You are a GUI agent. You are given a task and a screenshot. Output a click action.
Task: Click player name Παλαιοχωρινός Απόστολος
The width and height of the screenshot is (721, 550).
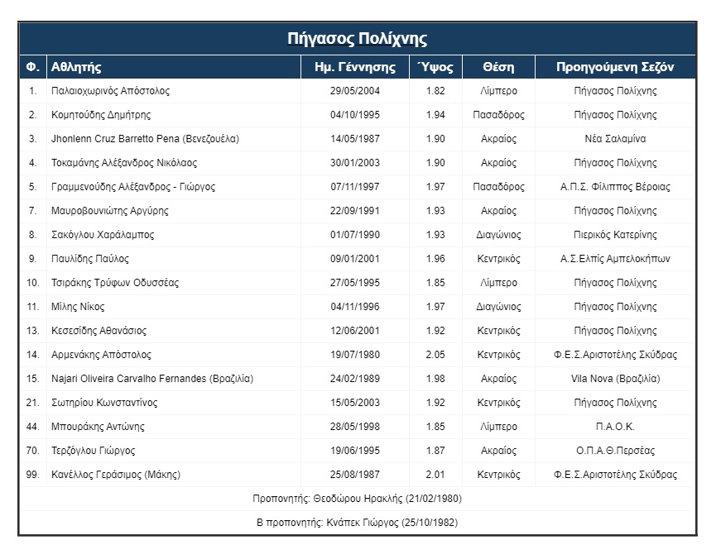110,91
